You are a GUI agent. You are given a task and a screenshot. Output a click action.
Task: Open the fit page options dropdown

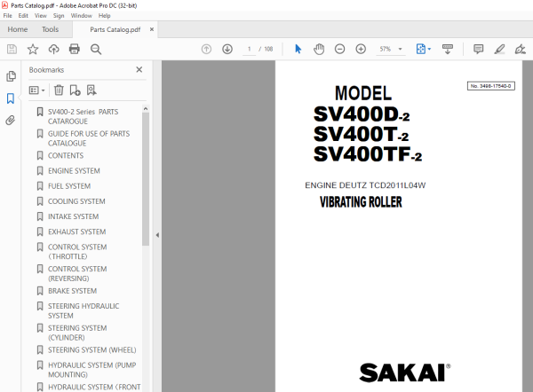tap(424, 49)
